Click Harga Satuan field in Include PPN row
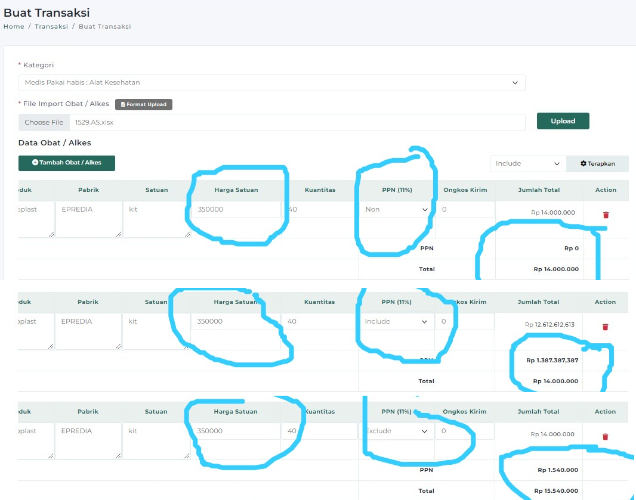Image resolution: width=636 pixels, height=500 pixels. (x=235, y=321)
